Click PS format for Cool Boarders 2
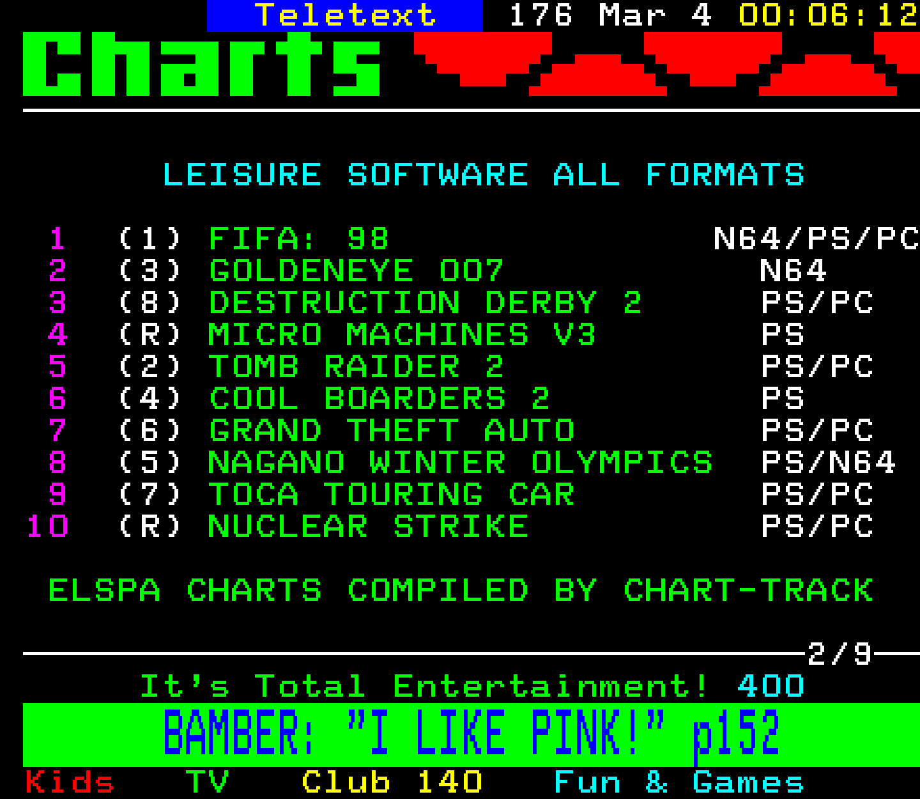 coord(783,399)
